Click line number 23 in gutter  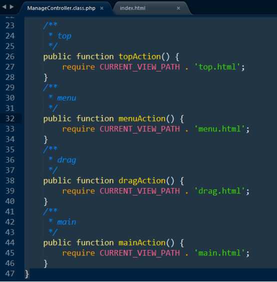[10, 25]
